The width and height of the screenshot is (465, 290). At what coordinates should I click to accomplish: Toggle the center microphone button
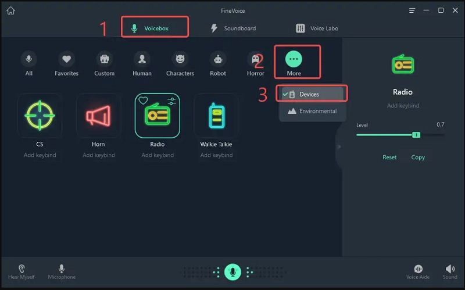[x=233, y=271]
